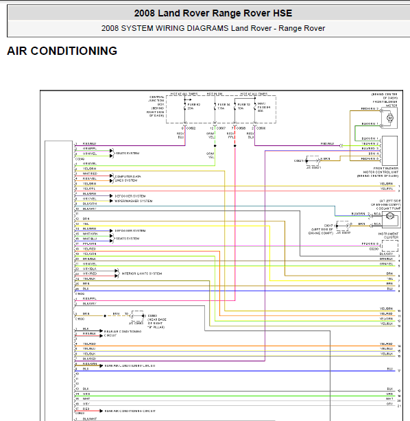Click the '(NEAR BASE OF RIGHT B PILLAR)' label
The image size is (410, 421).
click(x=157, y=323)
